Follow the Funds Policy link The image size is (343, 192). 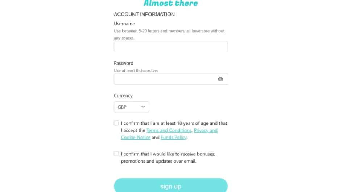[x=174, y=138]
